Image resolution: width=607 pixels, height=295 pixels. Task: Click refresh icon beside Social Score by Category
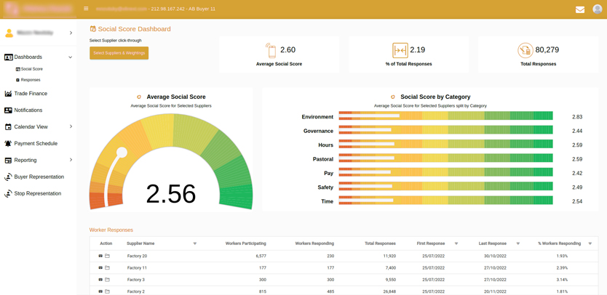coord(393,97)
